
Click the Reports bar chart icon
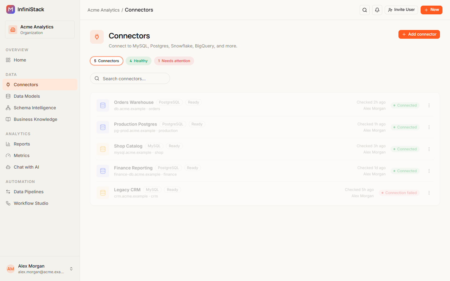click(8, 144)
